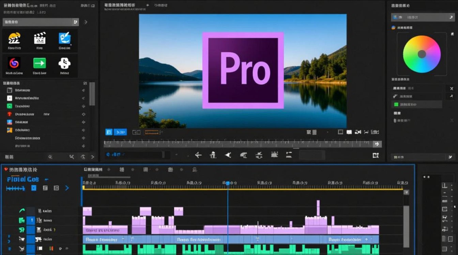The width and height of the screenshot is (458, 255).
Task: Click the blue waveform icon under the sequence name
Action: [15, 188]
